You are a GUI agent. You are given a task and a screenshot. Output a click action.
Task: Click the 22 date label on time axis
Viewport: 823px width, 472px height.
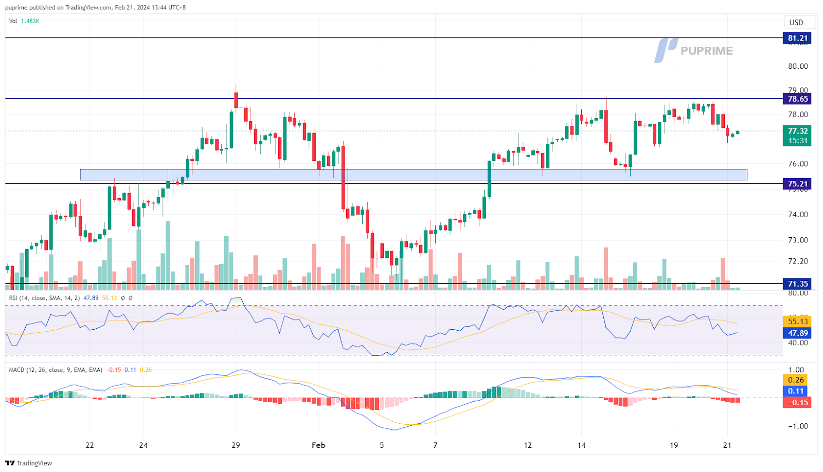pyautogui.click(x=90, y=445)
